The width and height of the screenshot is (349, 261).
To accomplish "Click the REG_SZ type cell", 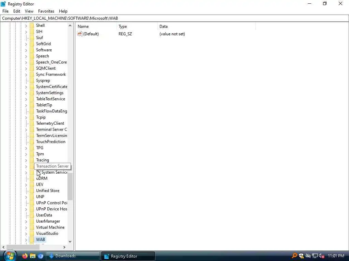I will (125, 34).
